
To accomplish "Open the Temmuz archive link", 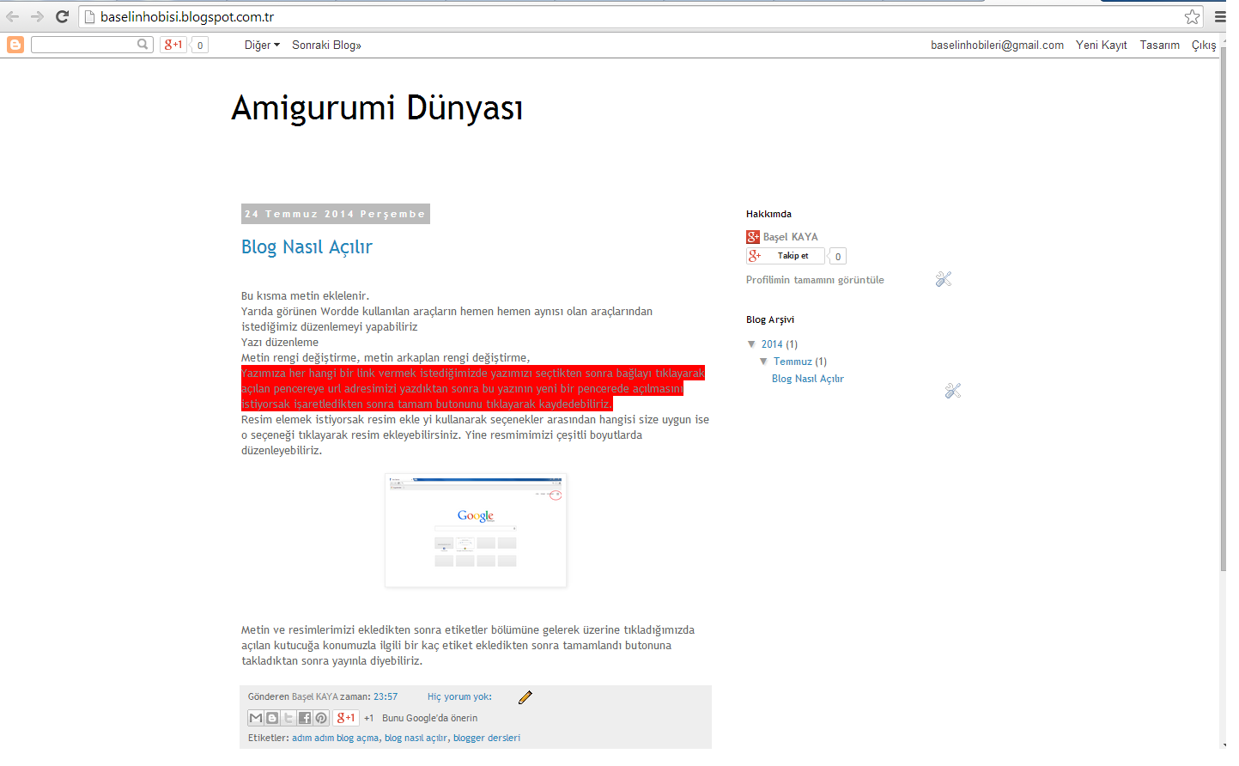I will coord(793,362).
